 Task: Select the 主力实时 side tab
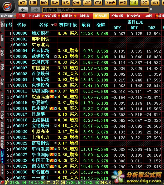click(2, 113)
